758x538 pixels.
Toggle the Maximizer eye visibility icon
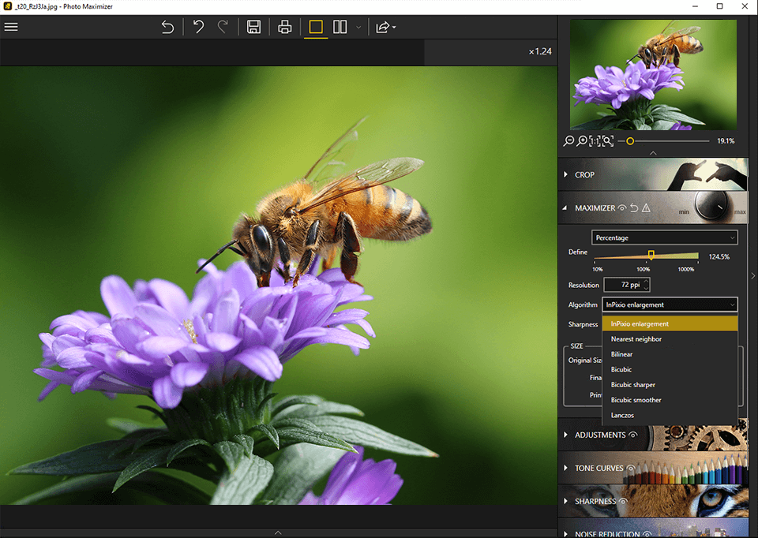(x=622, y=208)
